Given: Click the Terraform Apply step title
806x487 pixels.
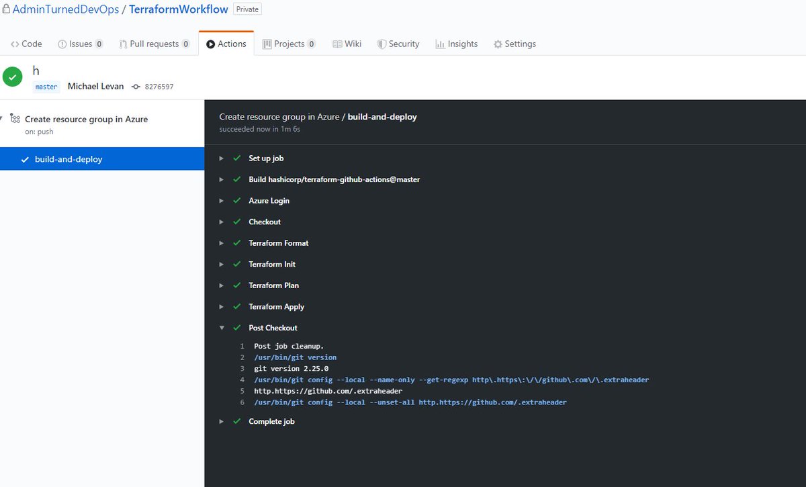Looking at the screenshot, I should (276, 307).
